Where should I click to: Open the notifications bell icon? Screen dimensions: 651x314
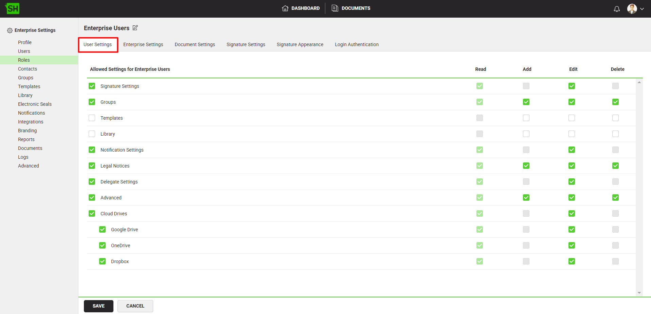pyautogui.click(x=617, y=9)
